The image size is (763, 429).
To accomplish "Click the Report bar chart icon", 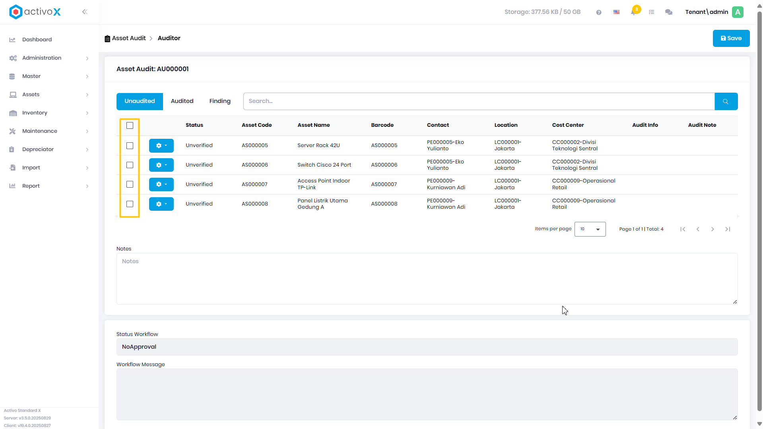I will point(12,186).
